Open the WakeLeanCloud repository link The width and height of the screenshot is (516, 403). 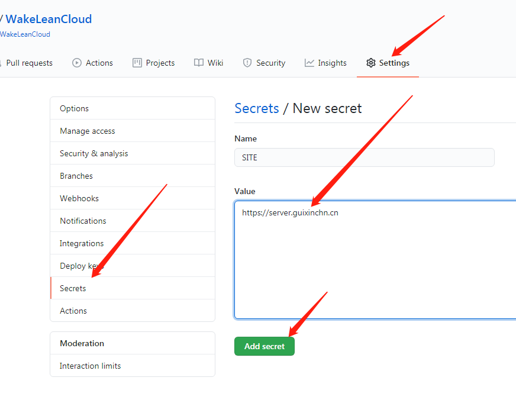click(x=49, y=19)
